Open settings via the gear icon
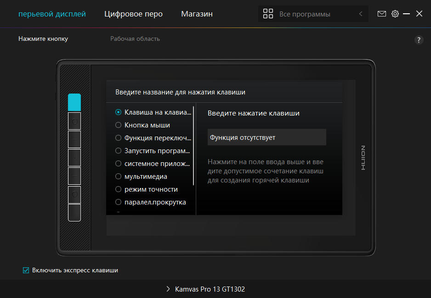 (x=395, y=14)
